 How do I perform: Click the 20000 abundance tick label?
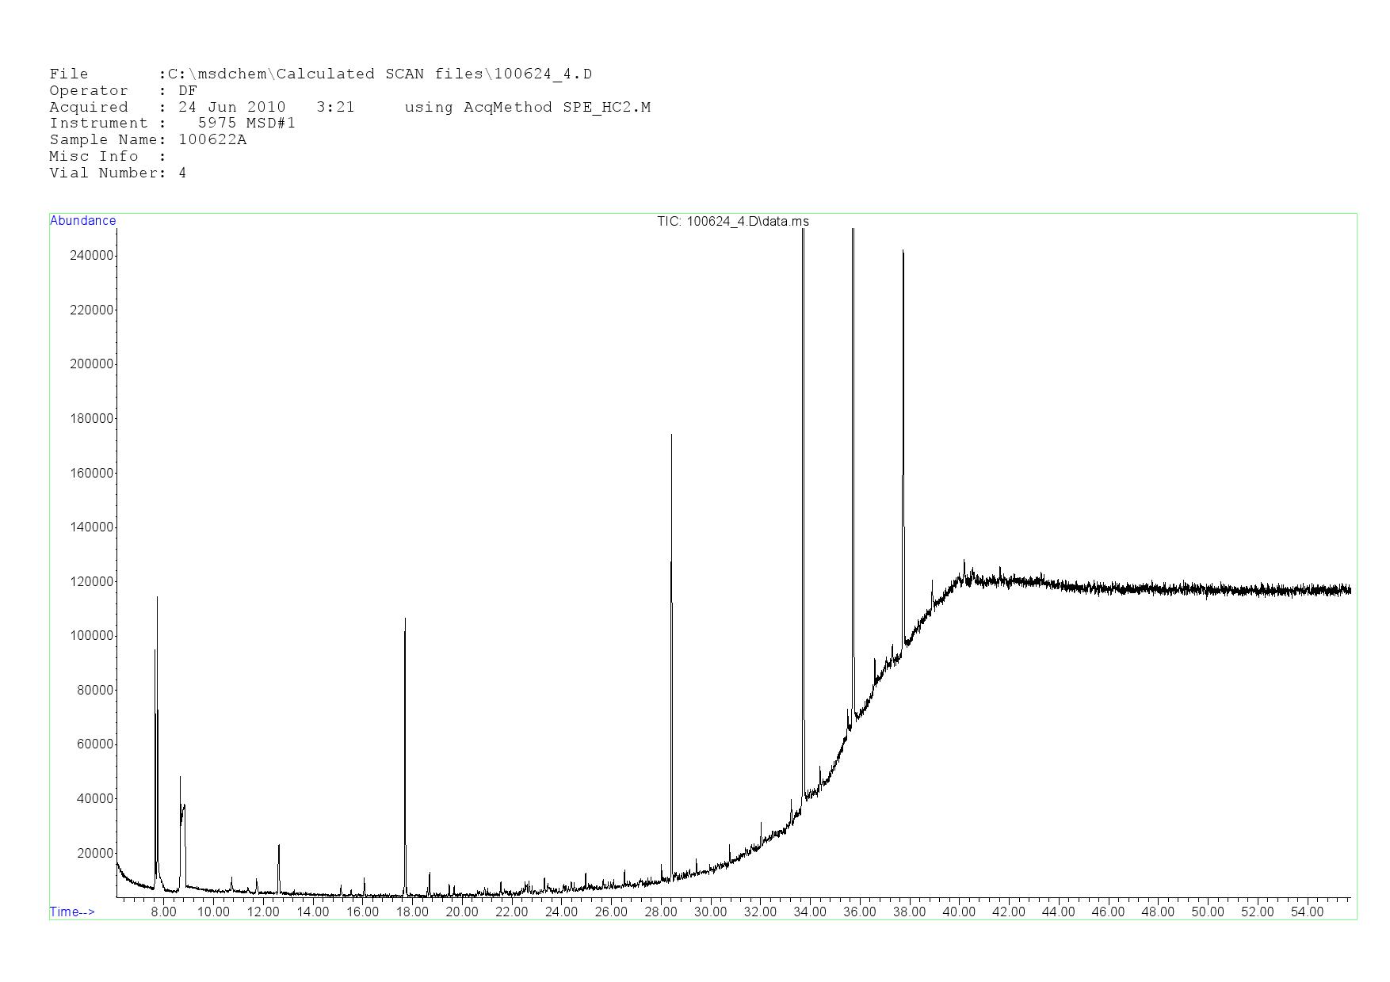pyautogui.click(x=94, y=854)
